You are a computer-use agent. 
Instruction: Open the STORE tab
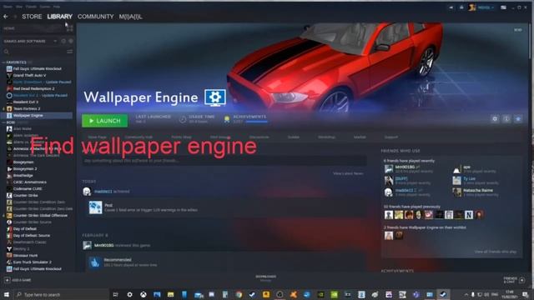pos(32,17)
